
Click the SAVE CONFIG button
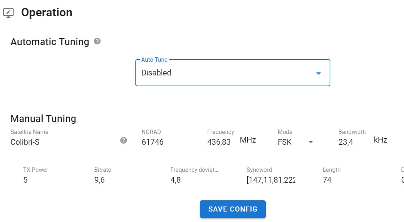(x=233, y=209)
